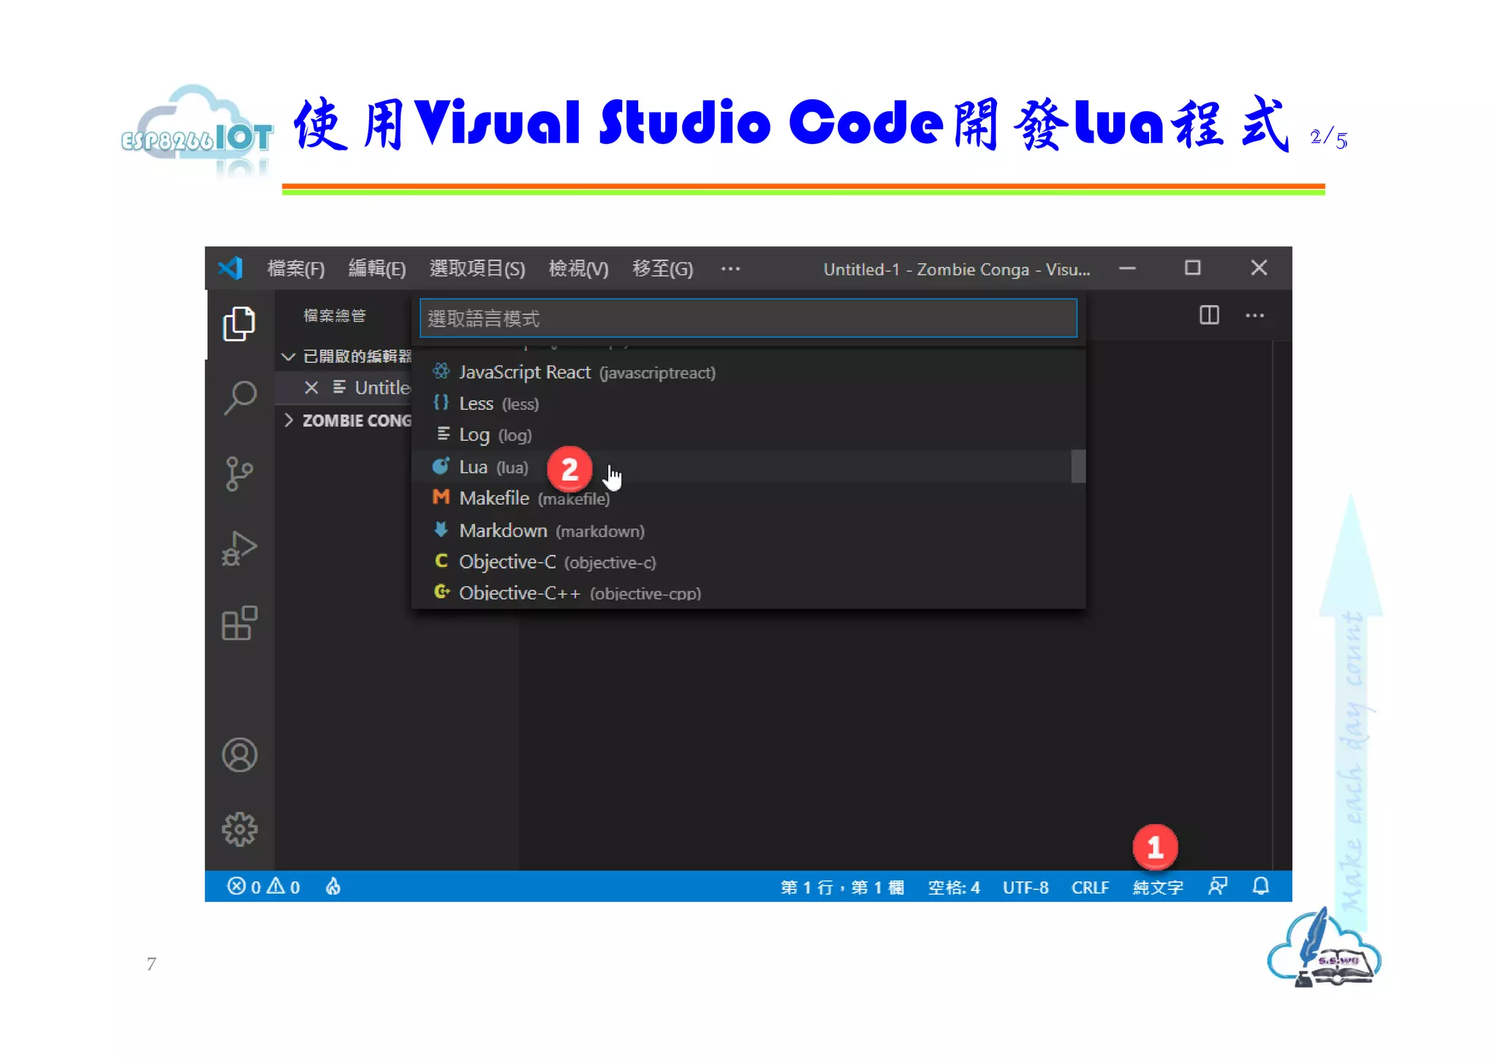Viewport: 1497px width, 1058px height.
Task: Open the editor more actions ellipsis
Action: click(1255, 316)
